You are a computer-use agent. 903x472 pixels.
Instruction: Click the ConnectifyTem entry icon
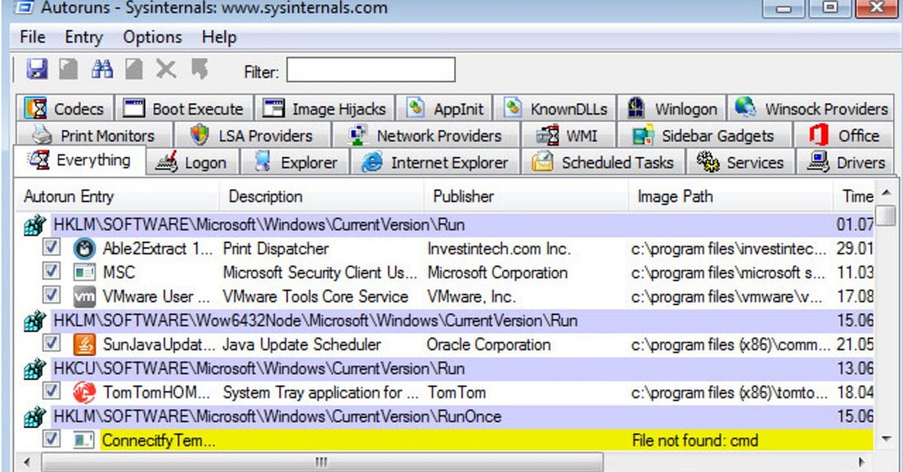pyautogui.click(x=84, y=440)
